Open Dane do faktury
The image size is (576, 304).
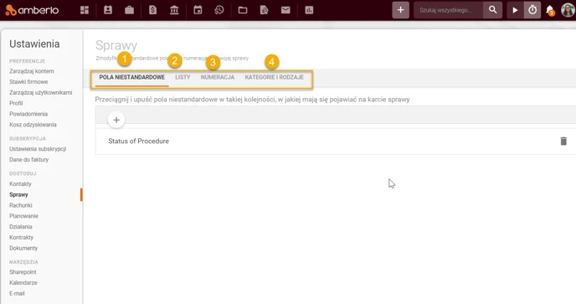click(x=29, y=159)
